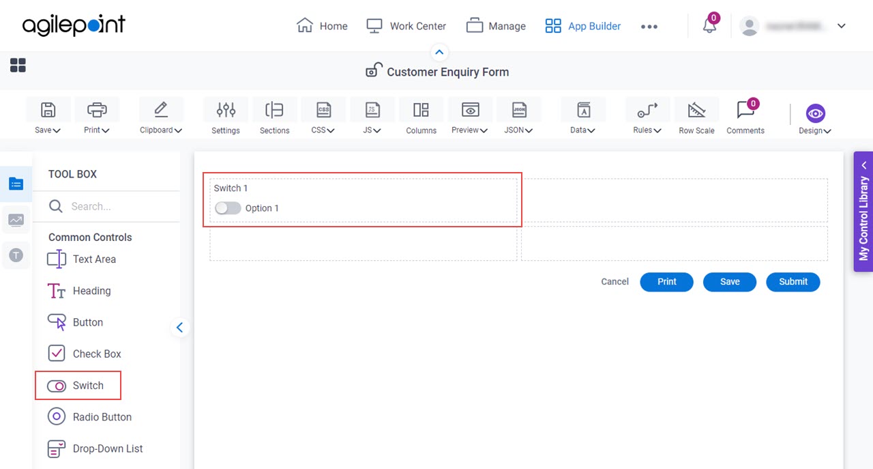Open the Save toolbar menu
The width and height of the screenshot is (873, 469).
click(x=48, y=116)
